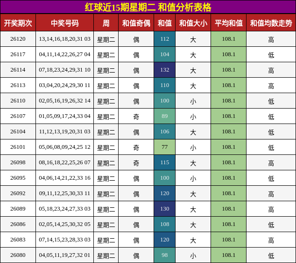
Task: Click draw number 26086
Action: pyautogui.click(x=18, y=224)
